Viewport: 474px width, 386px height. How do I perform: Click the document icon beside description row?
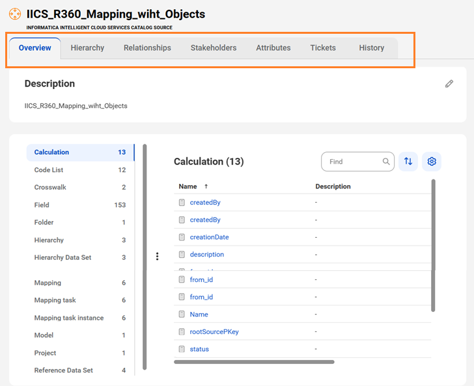(182, 255)
